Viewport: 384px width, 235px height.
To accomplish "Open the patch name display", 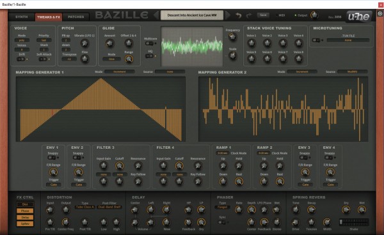I will pos(192,15).
